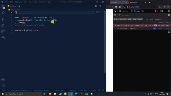Open the tracking protection shield icon
This screenshot has height=96, width=171.
tap(124, 7)
